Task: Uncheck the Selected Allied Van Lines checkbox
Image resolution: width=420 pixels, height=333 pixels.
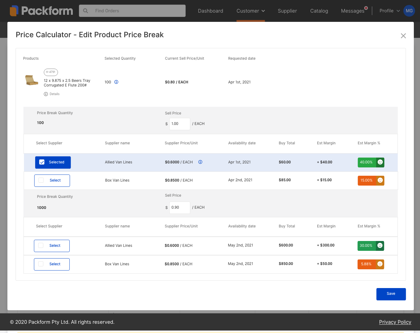Action: pyautogui.click(x=42, y=162)
